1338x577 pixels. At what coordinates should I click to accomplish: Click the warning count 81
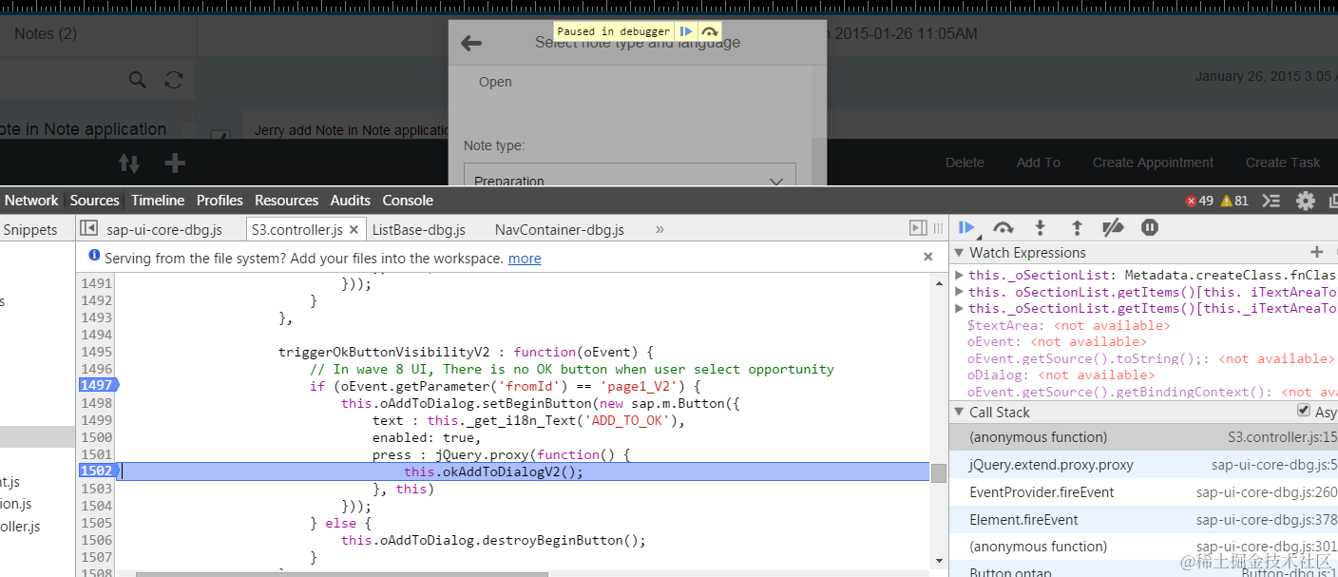[1234, 201]
